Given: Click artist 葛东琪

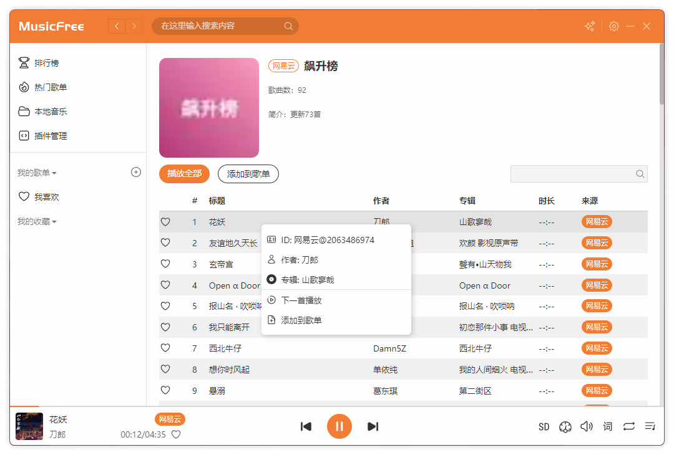Looking at the screenshot, I should click(x=385, y=391).
